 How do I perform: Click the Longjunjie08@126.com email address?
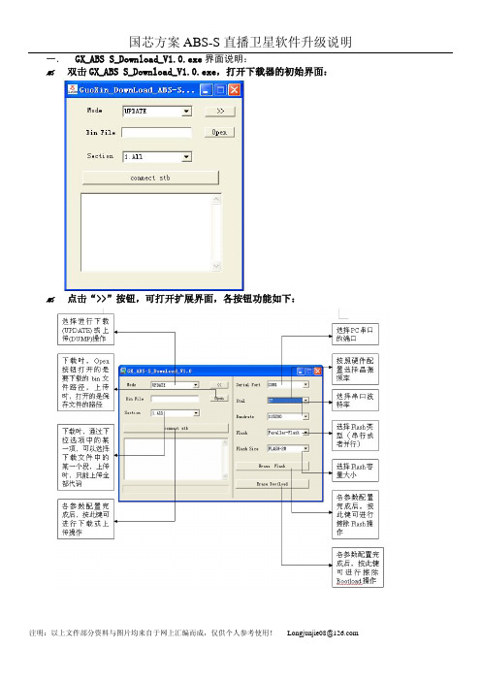click(323, 632)
